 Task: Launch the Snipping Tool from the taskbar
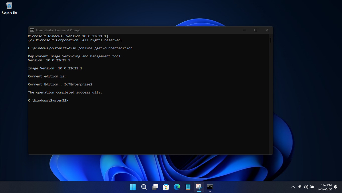[199, 187]
